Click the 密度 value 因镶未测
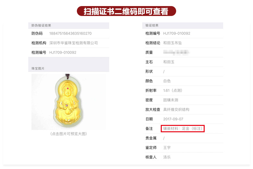Image resolution: width=253 pixels, height=169 pixels. [x=171, y=100]
